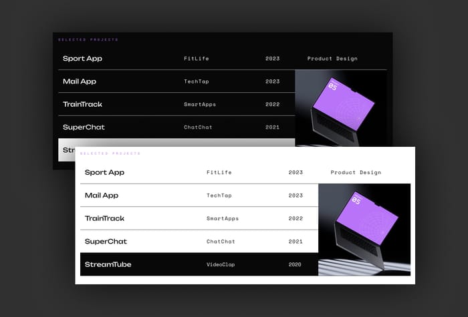
Task: Click ChatChat client in the white panel
Action: [x=221, y=242]
